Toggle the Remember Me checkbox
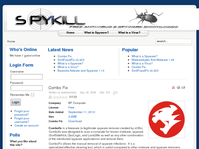This screenshot has width=199, height=149. [33, 95]
